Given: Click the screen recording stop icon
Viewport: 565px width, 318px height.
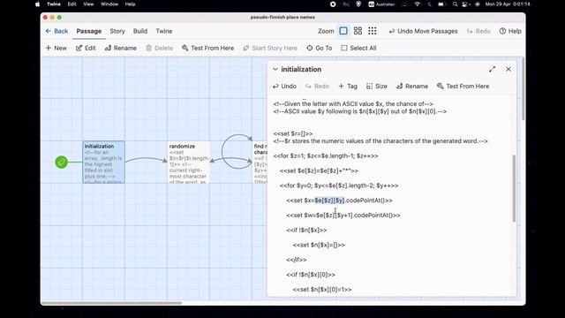Looking at the screenshot, I should click(x=333, y=4).
